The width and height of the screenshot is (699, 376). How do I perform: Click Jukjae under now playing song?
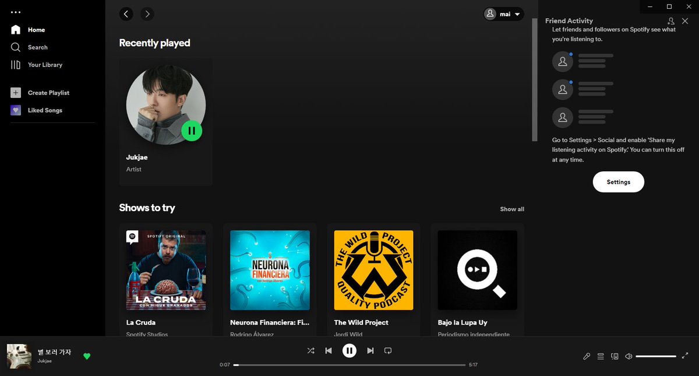(x=45, y=361)
